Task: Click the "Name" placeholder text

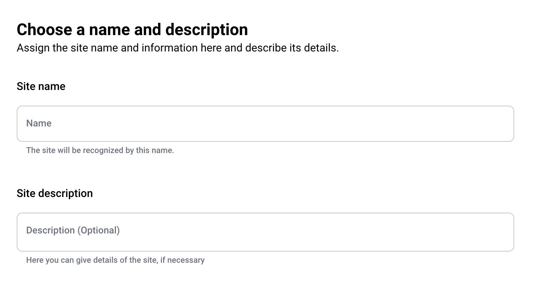Action: 39,123
